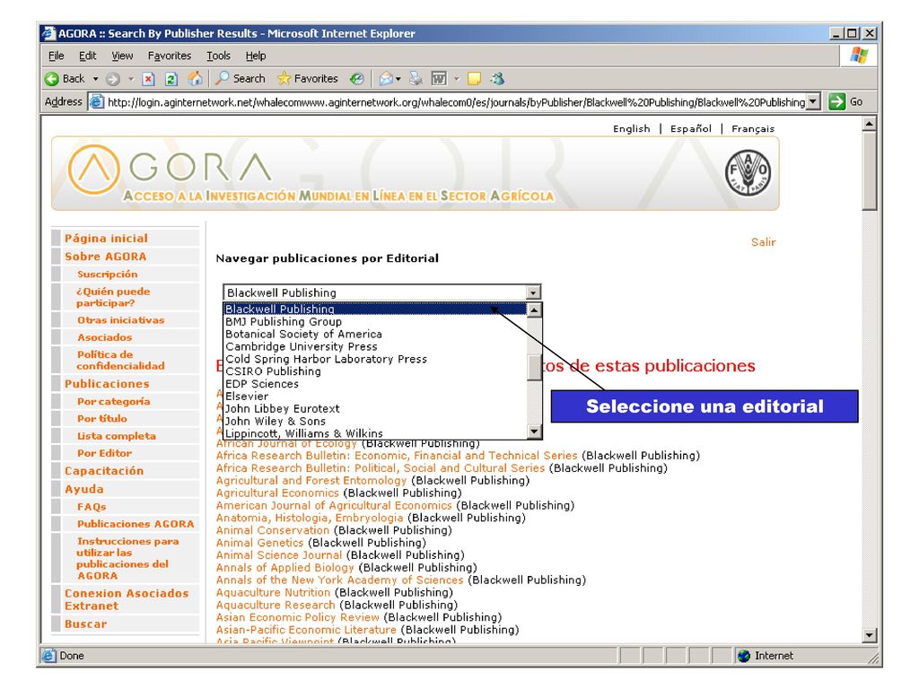Image resolution: width=919 pixels, height=689 pixels.
Task: Click the Messenger toolbar icon
Action: (497, 79)
